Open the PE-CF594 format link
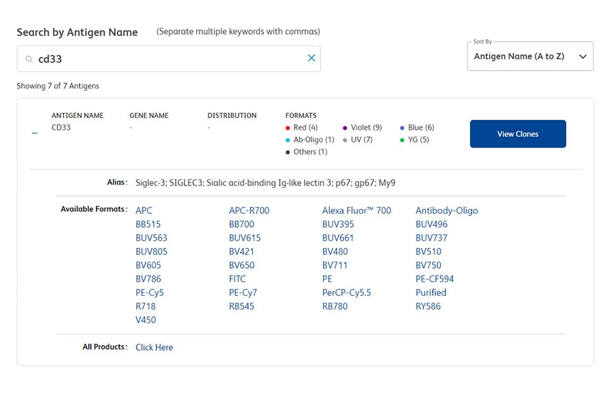The image size is (612, 393). [x=435, y=279]
